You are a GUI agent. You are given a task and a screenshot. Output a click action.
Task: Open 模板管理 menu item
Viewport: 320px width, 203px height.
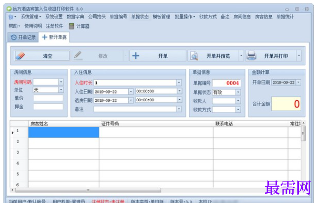tap(161, 17)
